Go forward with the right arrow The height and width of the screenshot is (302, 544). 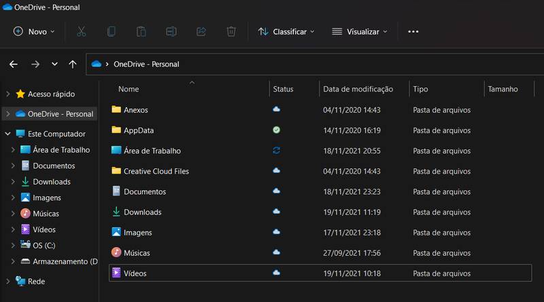coord(35,64)
